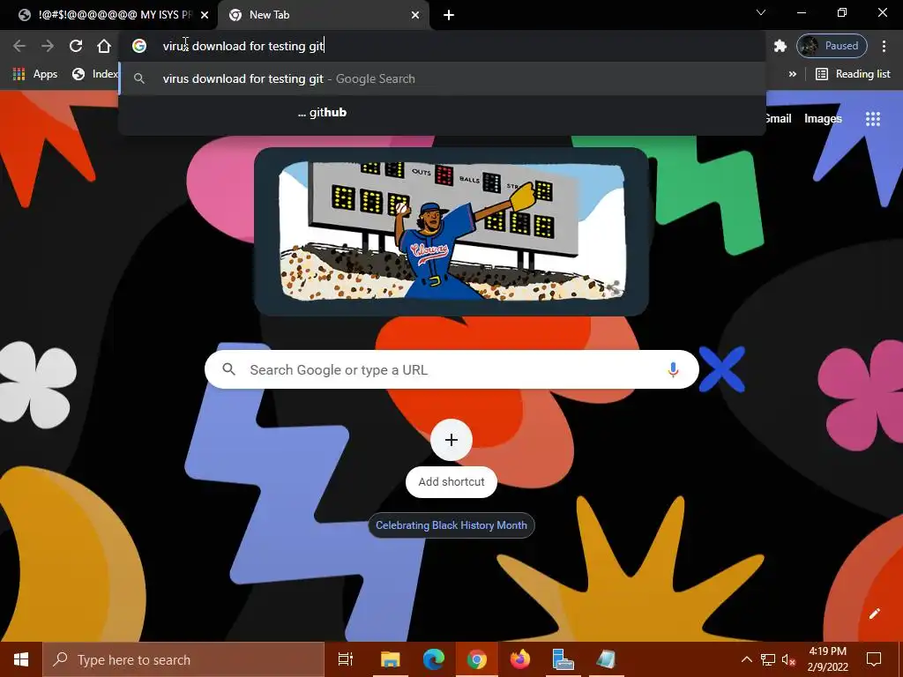Open 'Celebrating Black History Month' link

coord(451,525)
